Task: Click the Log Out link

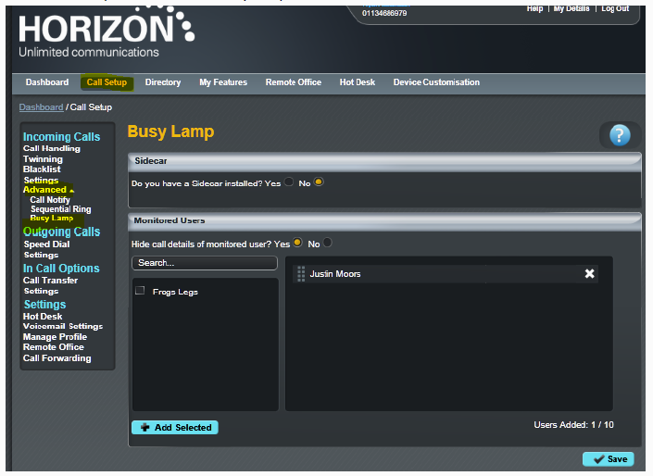Action: coord(615,8)
